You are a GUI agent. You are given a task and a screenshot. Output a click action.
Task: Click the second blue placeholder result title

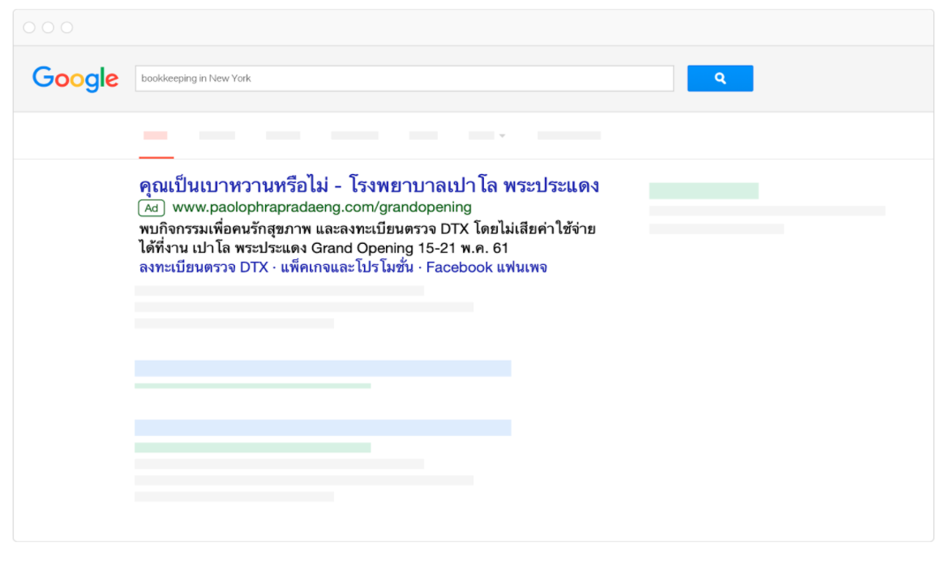(x=322, y=428)
